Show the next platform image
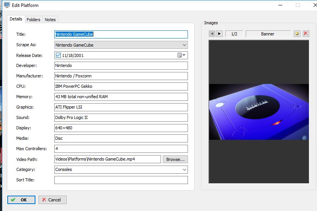The height and width of the screenshot is (211, 317). (x=219, y=34)
